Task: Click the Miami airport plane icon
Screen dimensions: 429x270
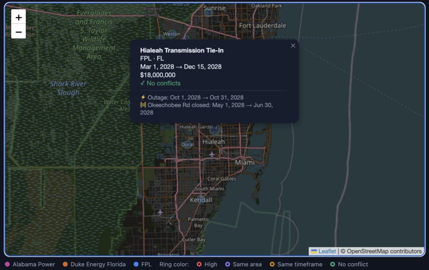Action: tap(212, 155)
